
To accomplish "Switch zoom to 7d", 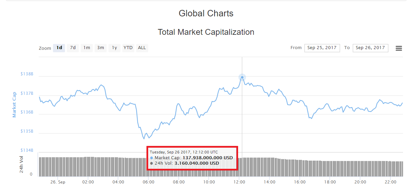I will tap(73, 48).
